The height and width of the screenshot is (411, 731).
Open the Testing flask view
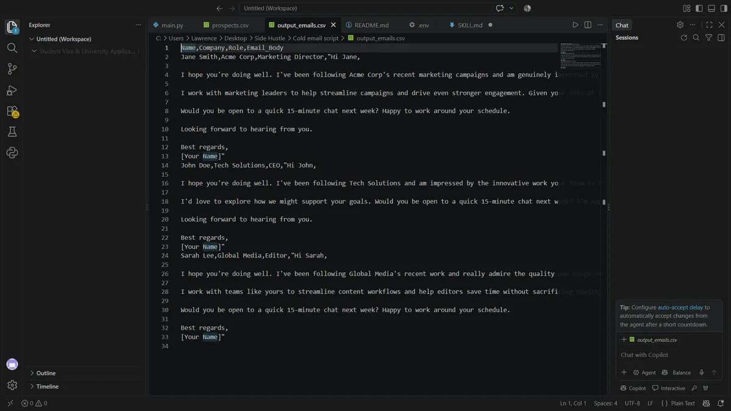[x=12, y=132]
